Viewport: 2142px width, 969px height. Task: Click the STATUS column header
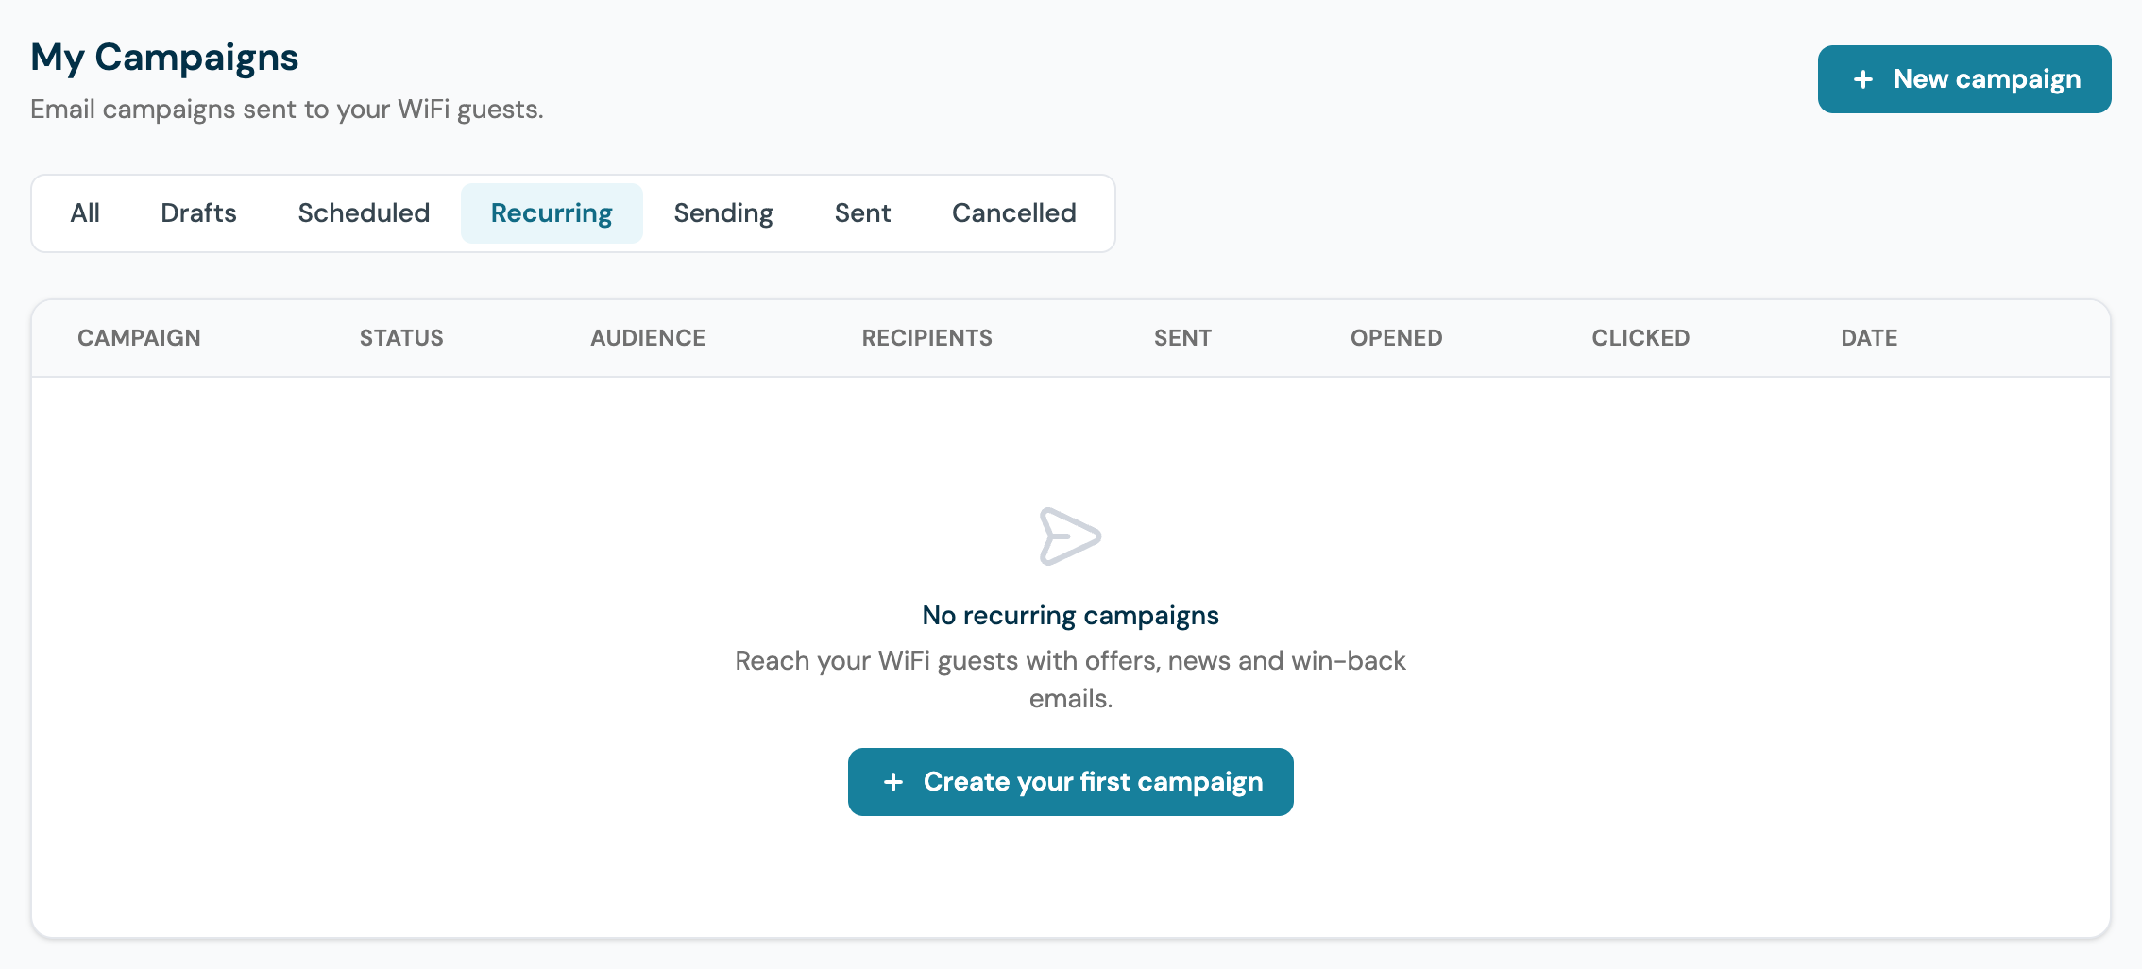click(x=401, y=338)
